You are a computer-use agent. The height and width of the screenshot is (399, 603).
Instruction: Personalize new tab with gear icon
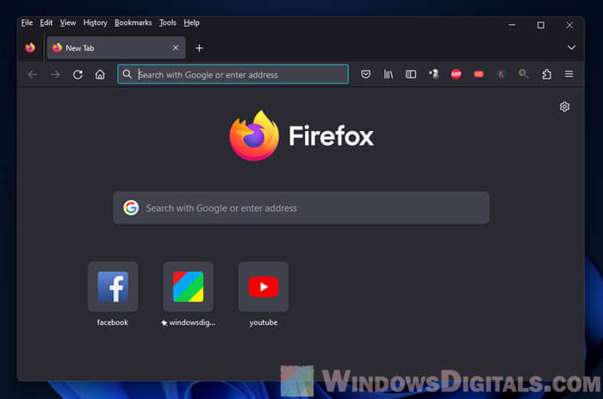(564, 107)
